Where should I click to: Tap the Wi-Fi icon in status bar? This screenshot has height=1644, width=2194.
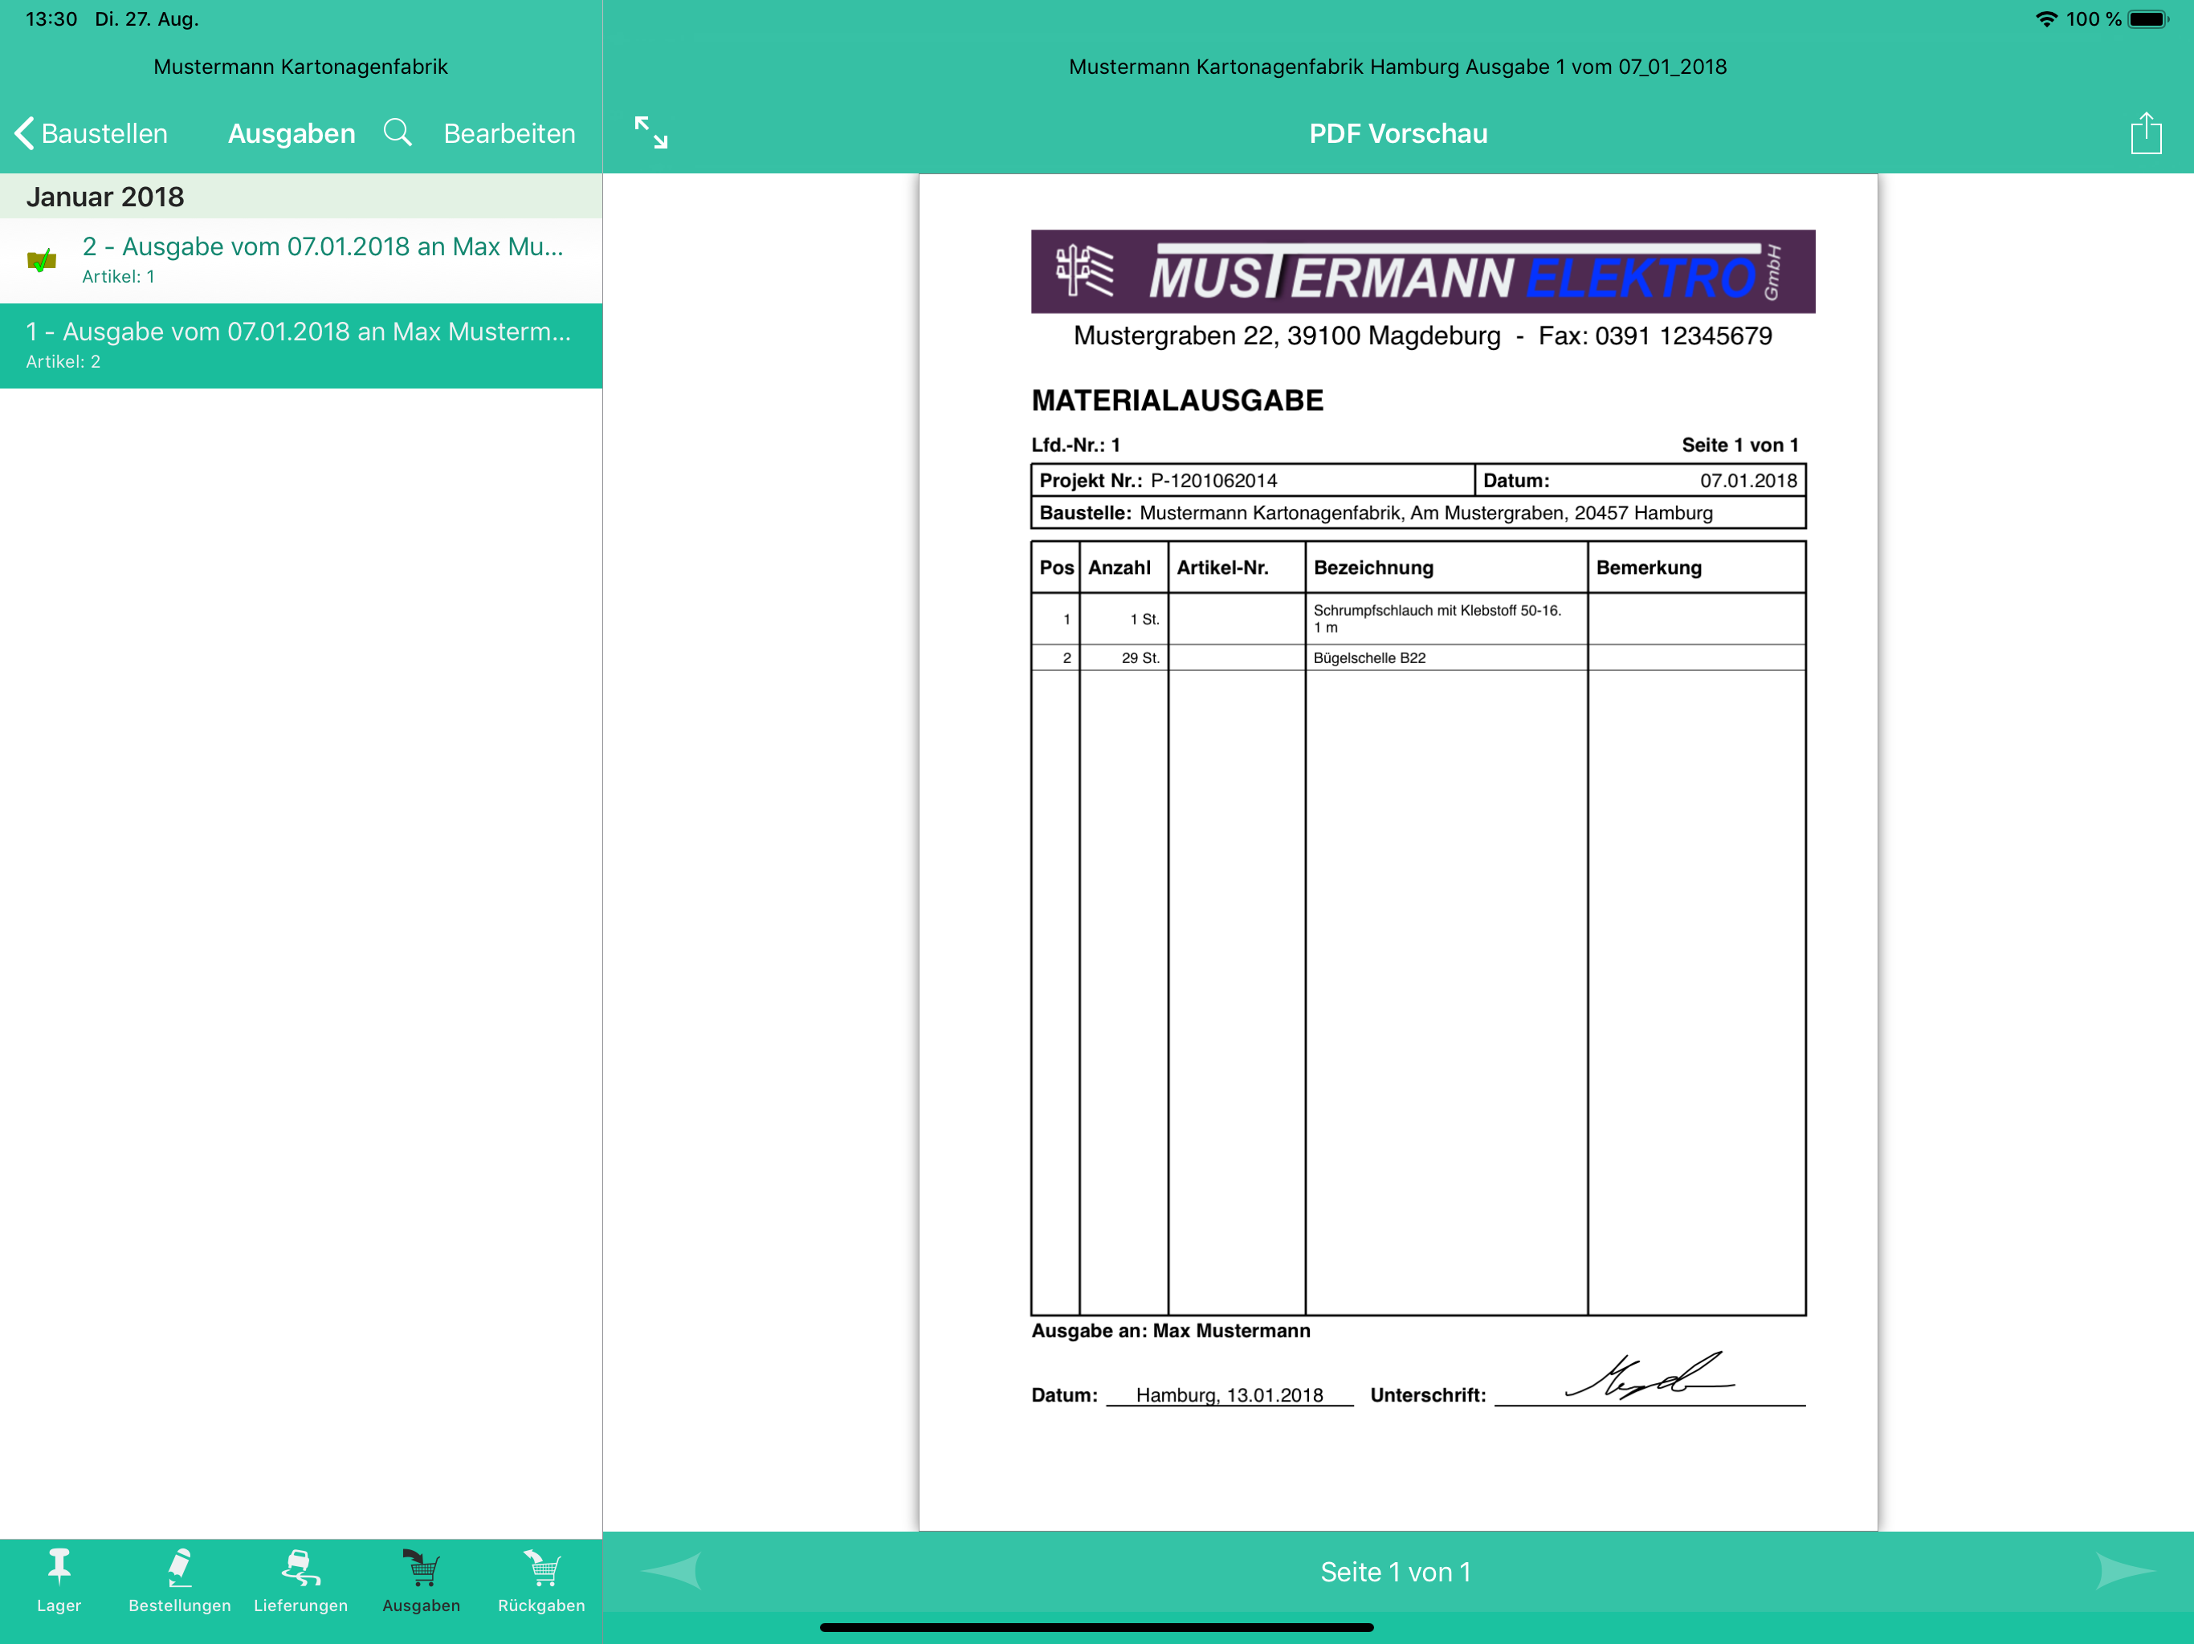2046,18
